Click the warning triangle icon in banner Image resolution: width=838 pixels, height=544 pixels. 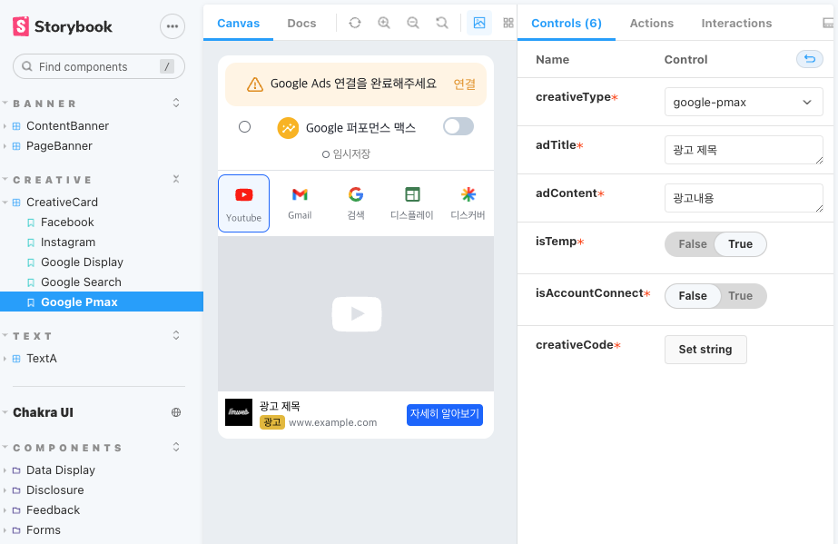coord(255,84)
